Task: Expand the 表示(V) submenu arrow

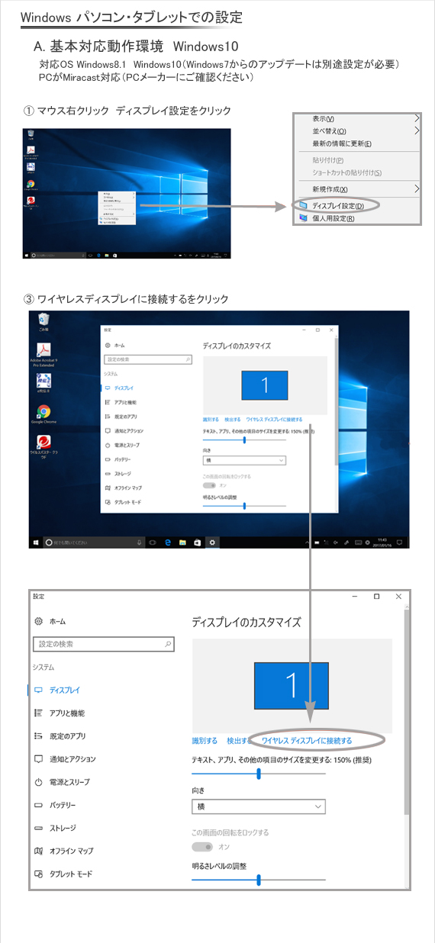Action: (417, 118)
